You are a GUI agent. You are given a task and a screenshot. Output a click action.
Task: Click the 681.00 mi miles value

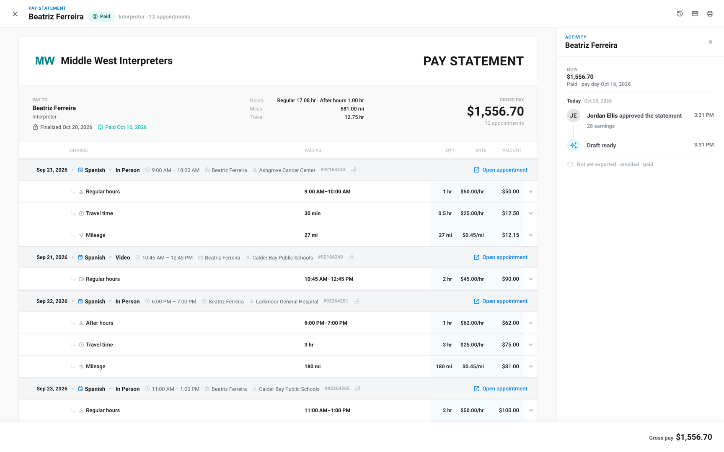[x=352, y=109]
